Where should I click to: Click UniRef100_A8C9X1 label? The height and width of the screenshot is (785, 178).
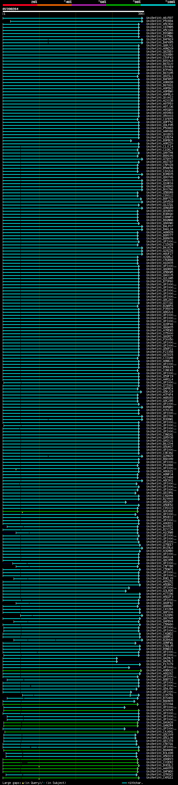[x=160, y=481]
